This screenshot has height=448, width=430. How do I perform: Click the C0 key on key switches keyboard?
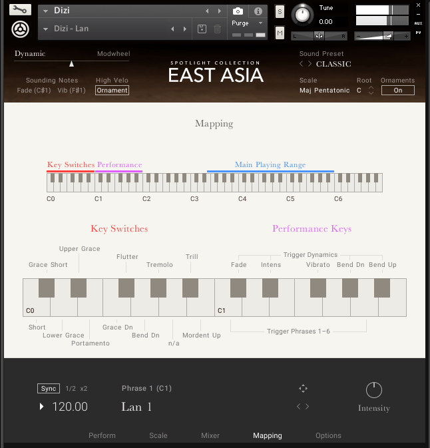pyautogui.click(x=37, y=307)
